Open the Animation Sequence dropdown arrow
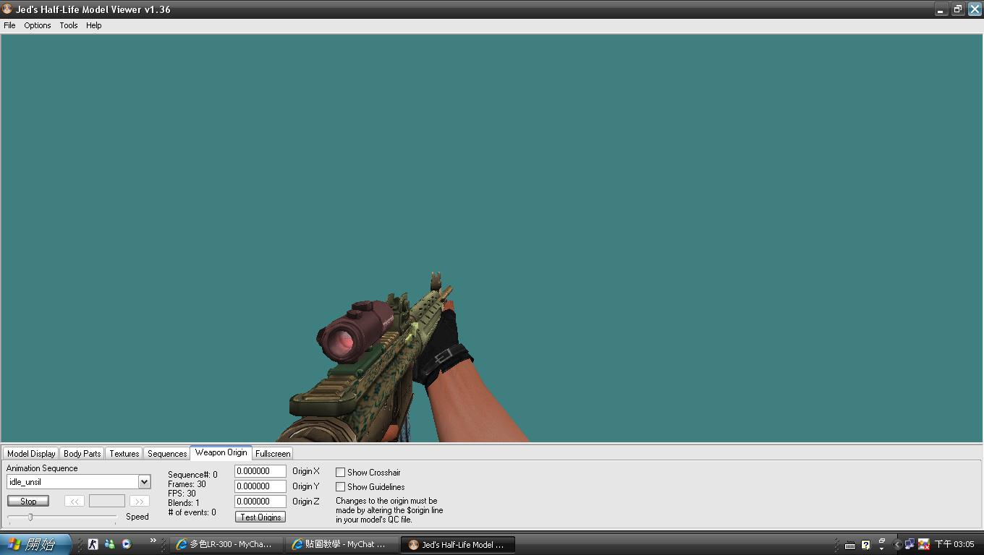The image size is (984, 555). tap(144, 482)
